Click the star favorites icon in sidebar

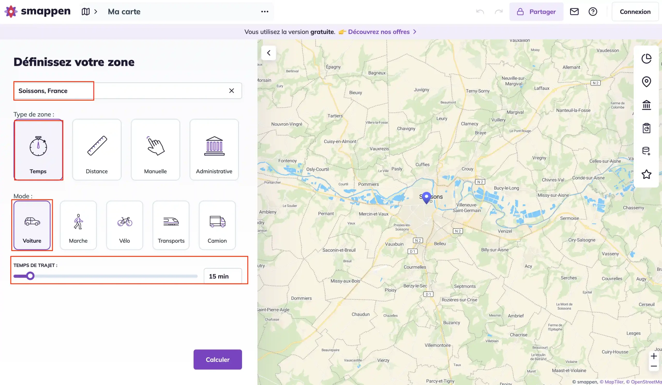pos(646,174)
